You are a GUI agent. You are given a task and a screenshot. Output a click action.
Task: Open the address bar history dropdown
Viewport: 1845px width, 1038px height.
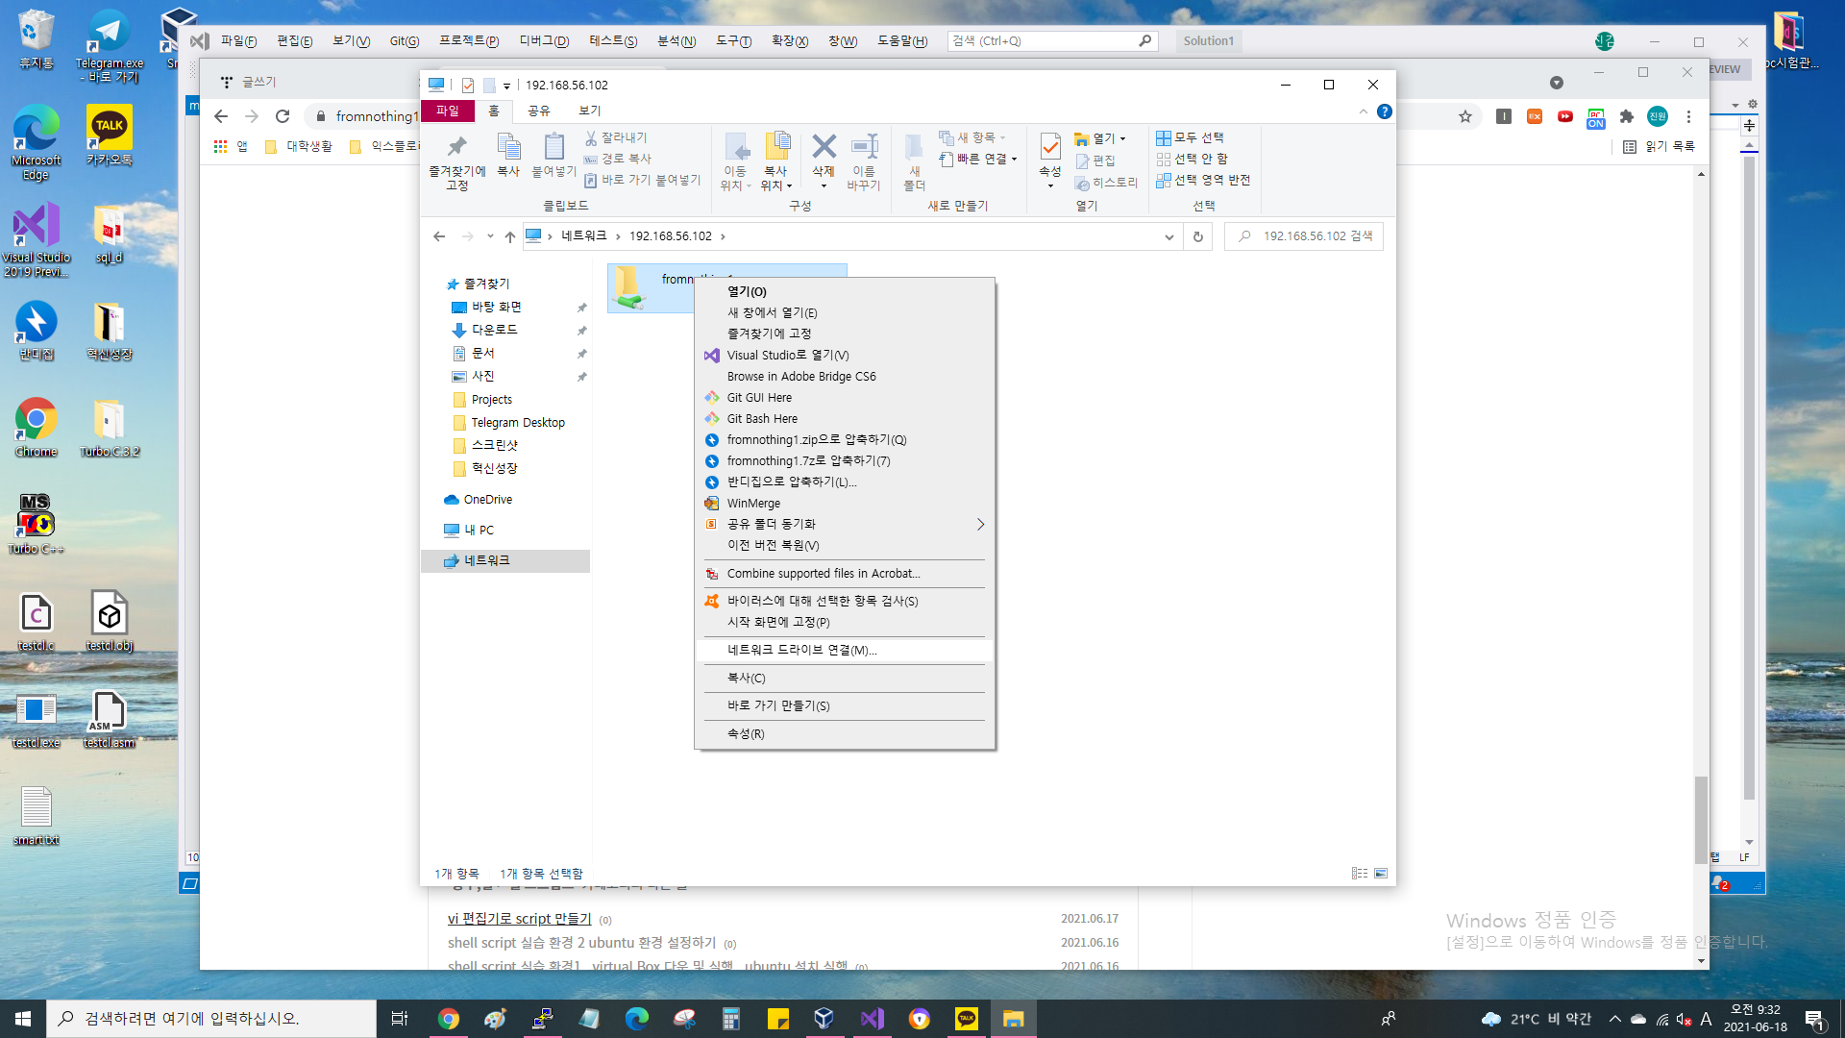[x=1168, y=236]
